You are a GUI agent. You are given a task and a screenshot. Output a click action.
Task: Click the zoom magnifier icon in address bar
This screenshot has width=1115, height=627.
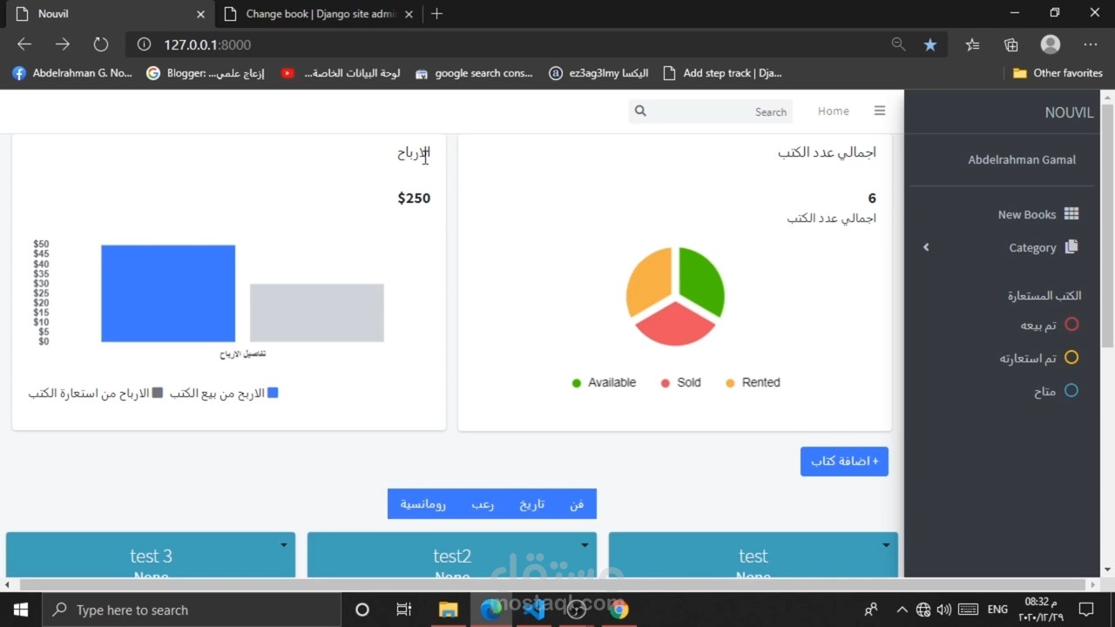(x=898, y=44)
